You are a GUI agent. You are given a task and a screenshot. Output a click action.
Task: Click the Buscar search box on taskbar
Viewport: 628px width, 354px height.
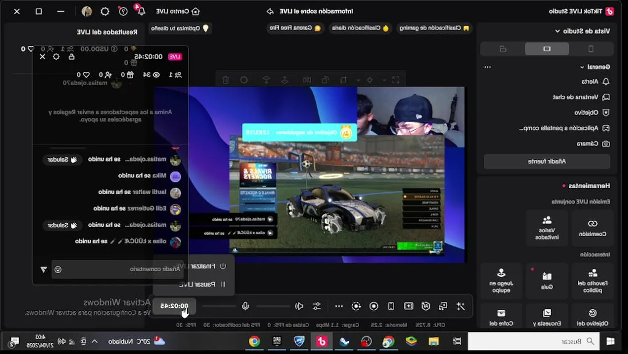[x=534, y=341]
